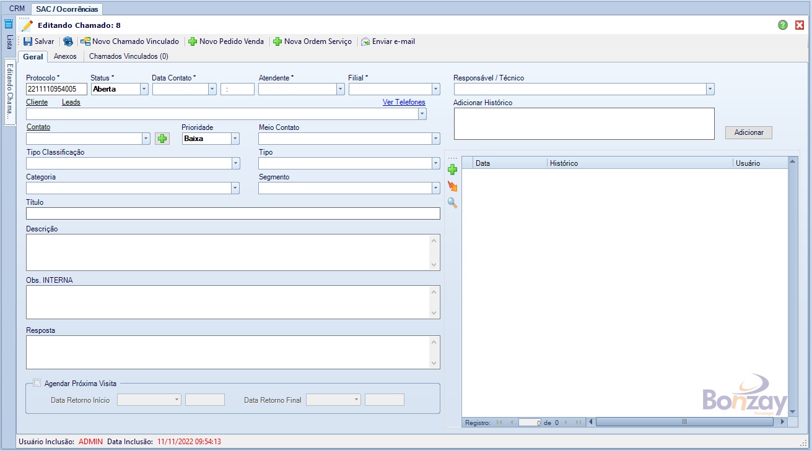Viewport: 812px width, 451px height.
Task: Open the Prioridade dropdown
Action: tap(235, 139)
